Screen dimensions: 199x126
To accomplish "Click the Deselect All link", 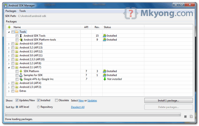I will 78,107.
